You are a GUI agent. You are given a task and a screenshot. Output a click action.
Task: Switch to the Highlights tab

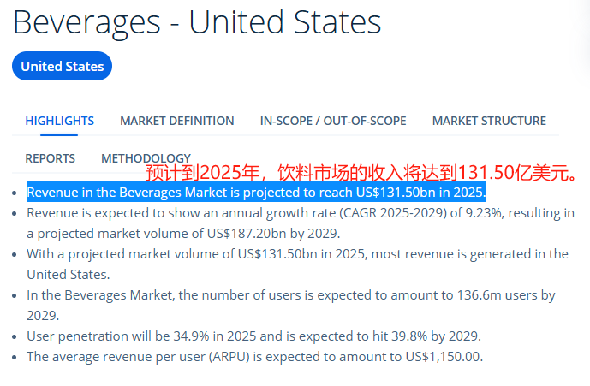60,121
